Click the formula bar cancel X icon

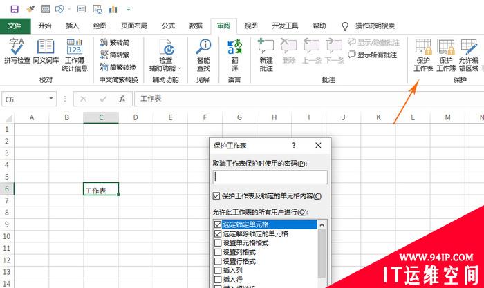pyautogui.click(x=83, y=99)
